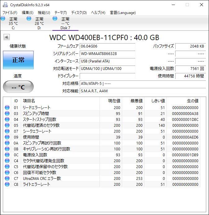
Task: Open the ファイル(F) menu
Action: 10,13
